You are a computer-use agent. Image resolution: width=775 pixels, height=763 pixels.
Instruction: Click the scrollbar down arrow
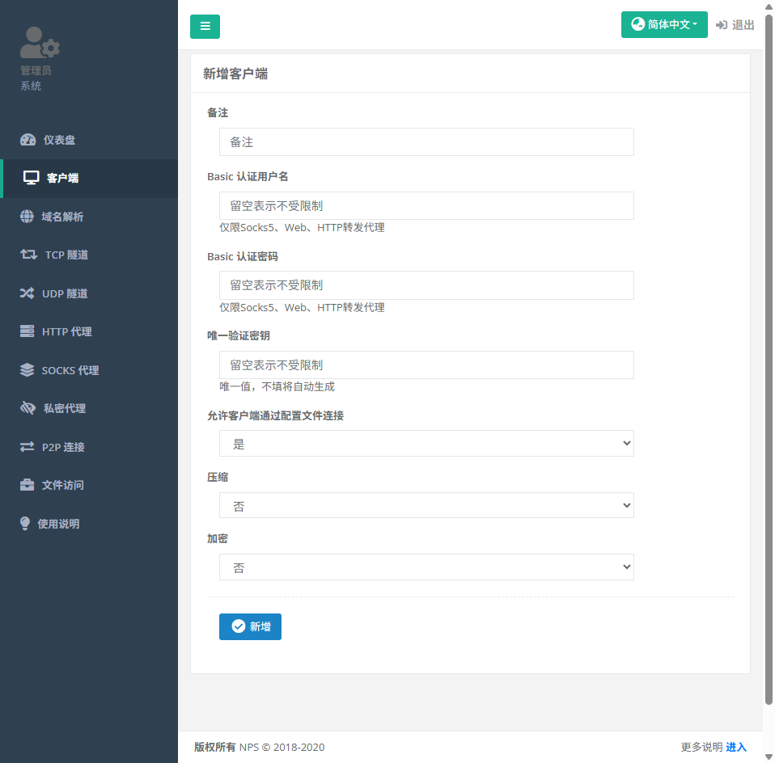769,757
